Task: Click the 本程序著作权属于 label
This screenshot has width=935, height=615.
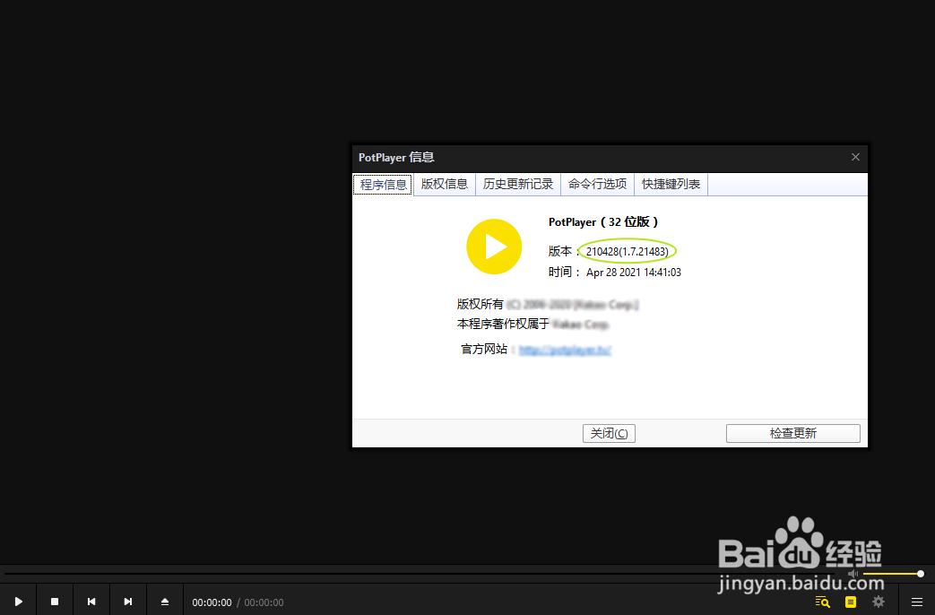Action: [503, 324]
